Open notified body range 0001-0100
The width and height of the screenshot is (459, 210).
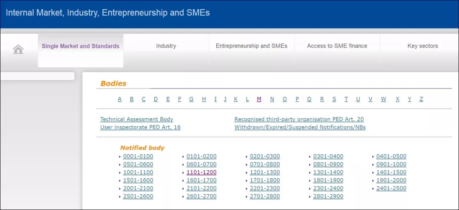138,156
